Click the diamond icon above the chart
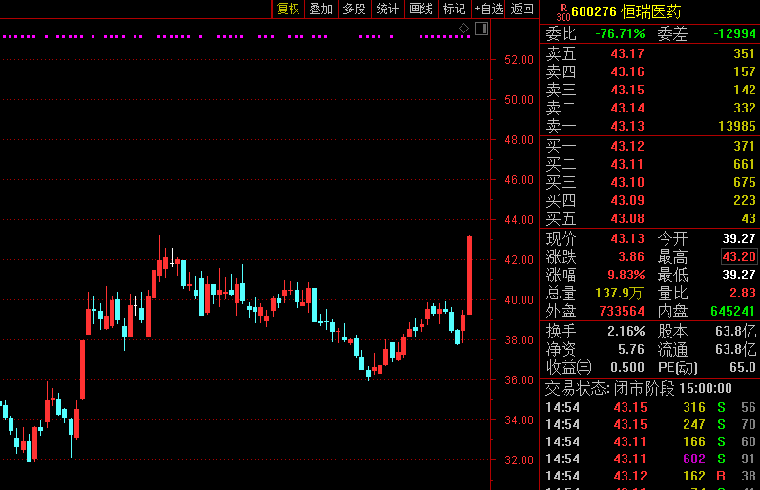 [x=464, y=29]
